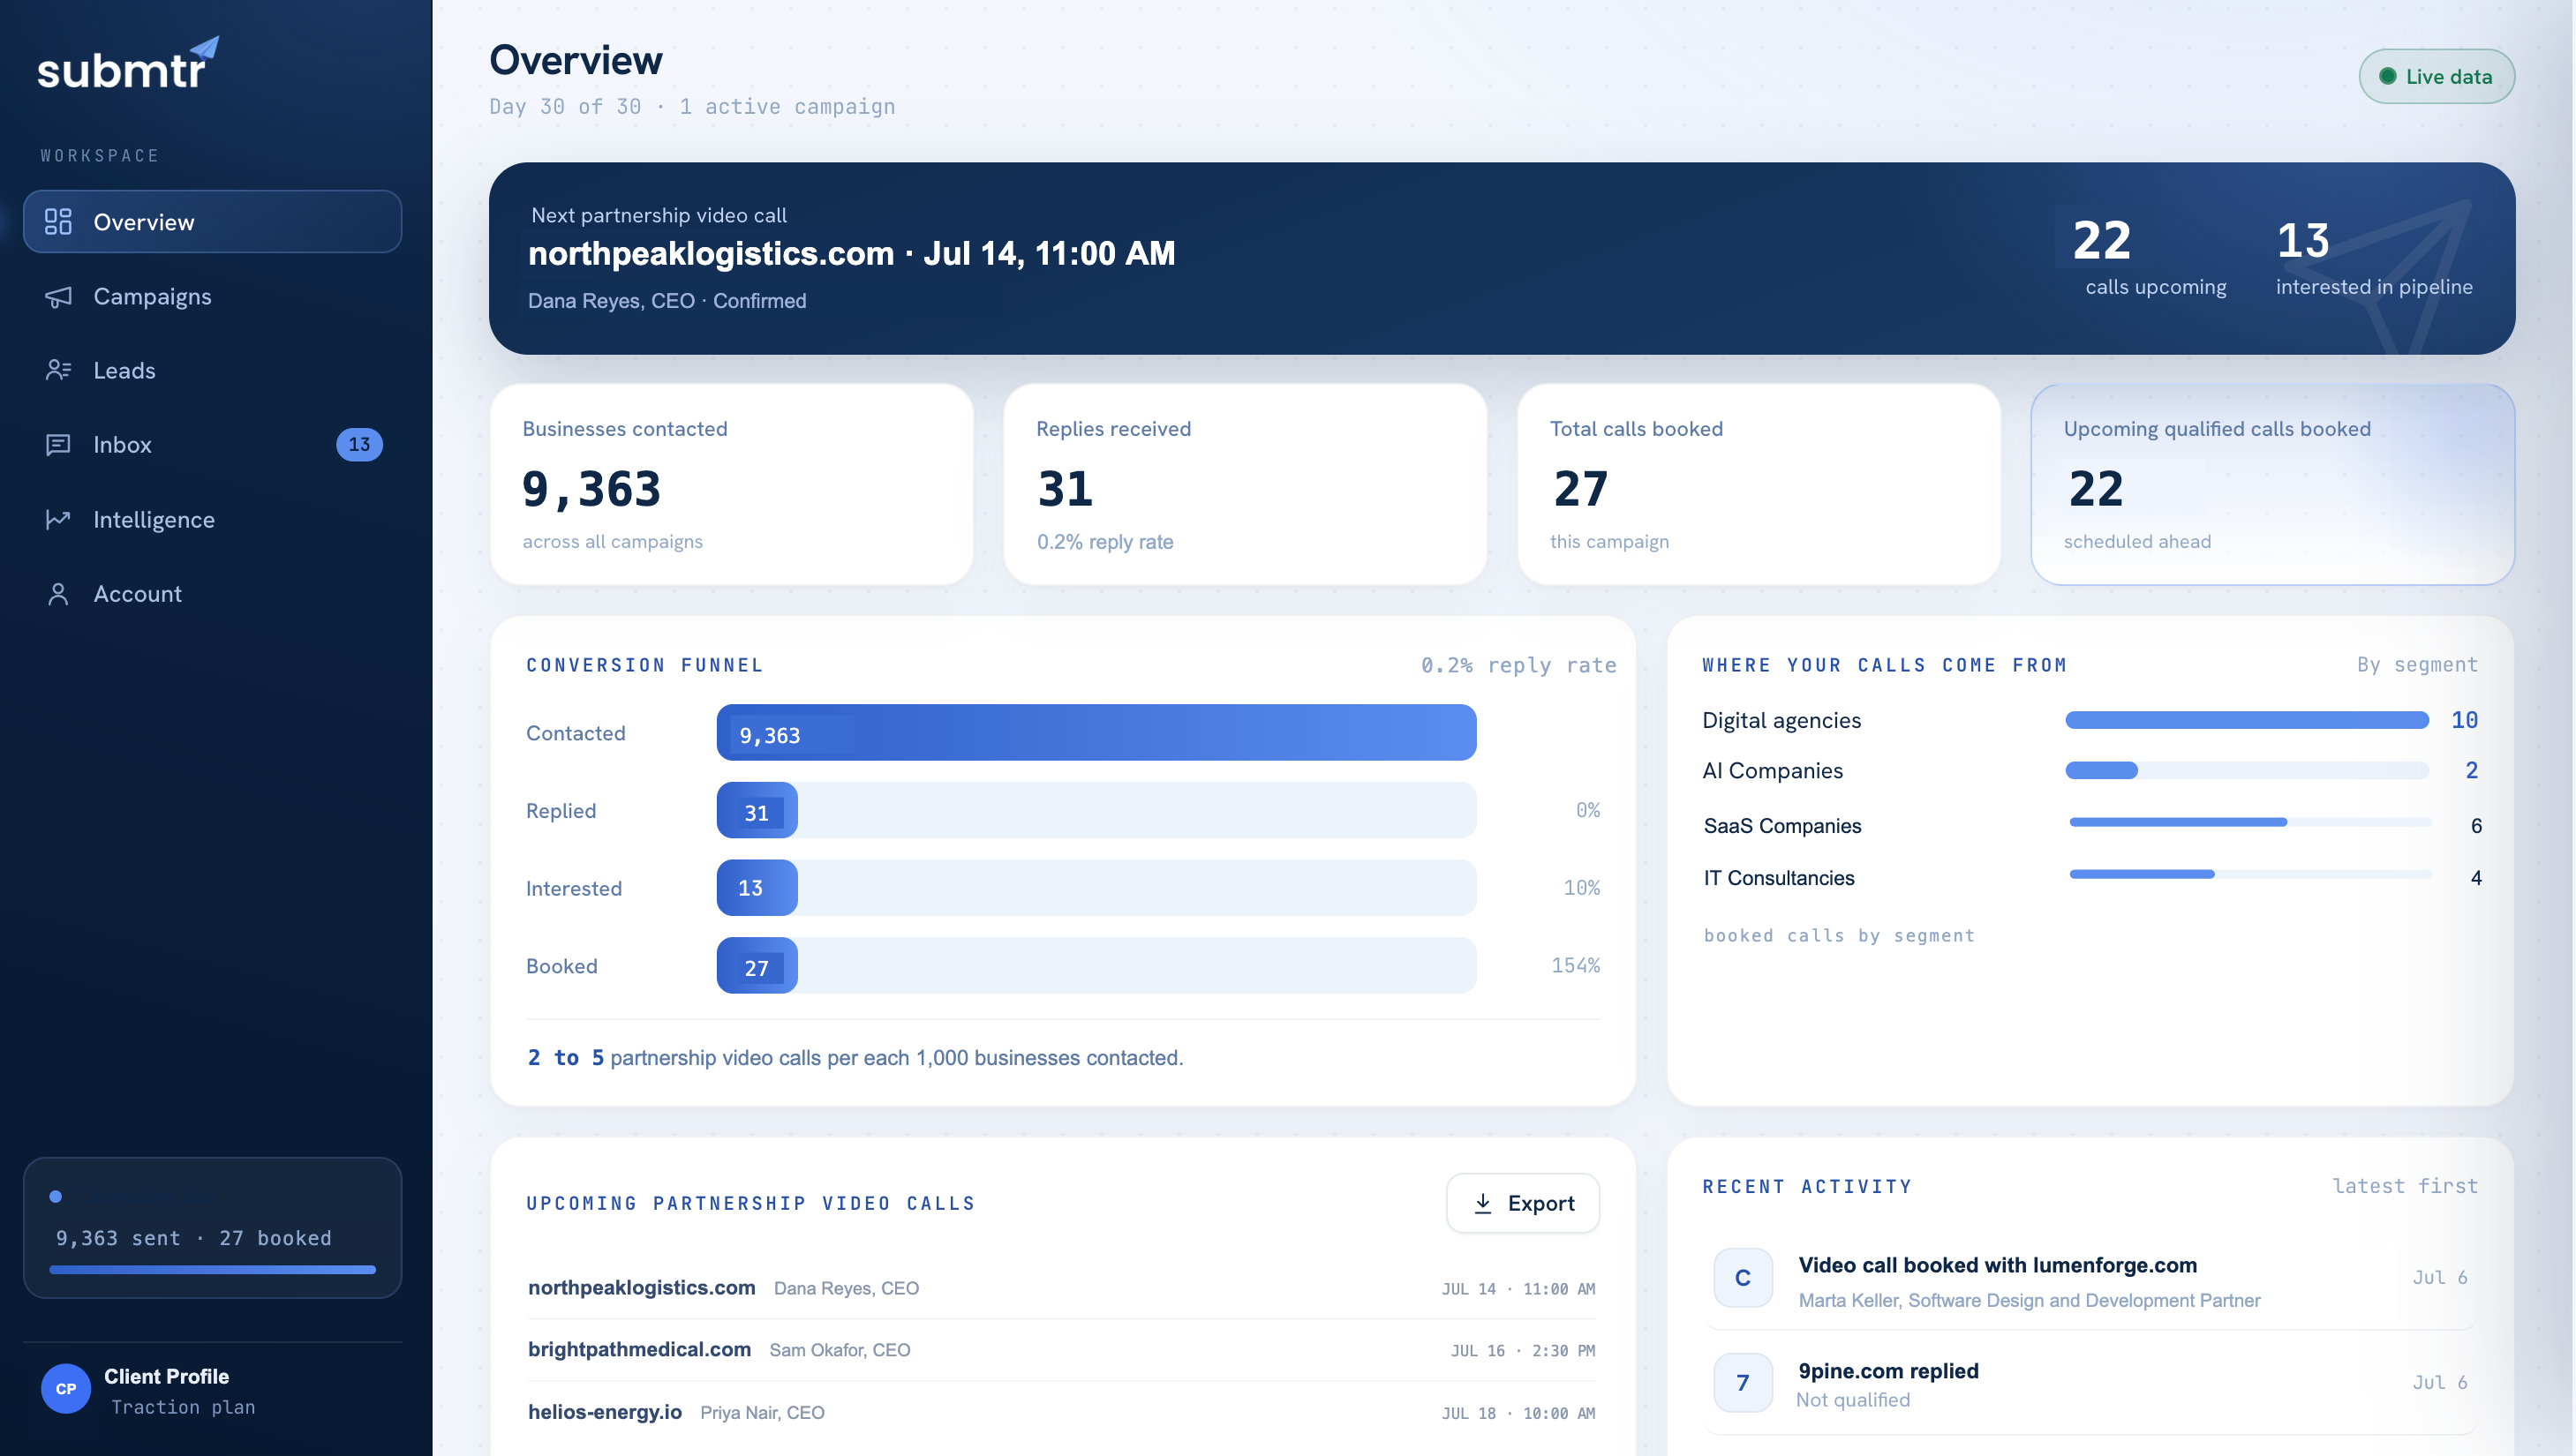This screenshot has width=2576, height=1456.
Task: Click the C avatar on lumenforge.com activity
Action: click(x=1743, y=1278)
